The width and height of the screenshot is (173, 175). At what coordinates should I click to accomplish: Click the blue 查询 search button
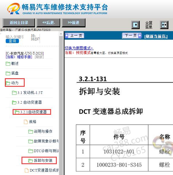click(x=12, y=41)
